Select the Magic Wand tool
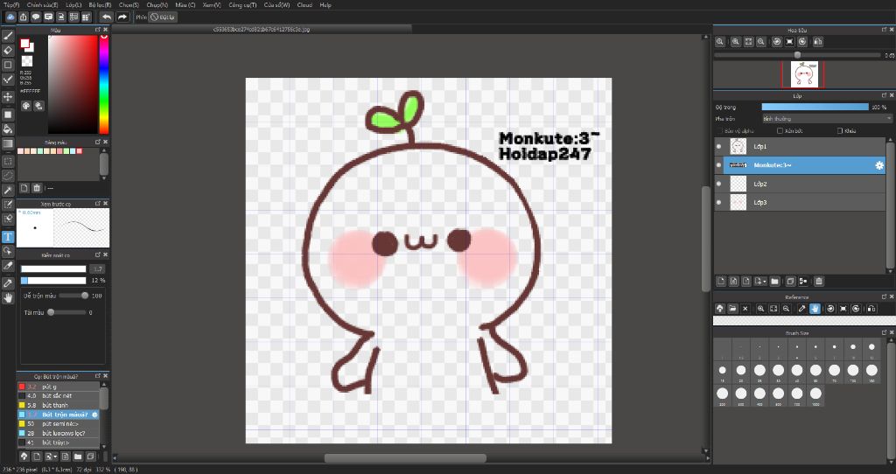 tap(8, 190)
